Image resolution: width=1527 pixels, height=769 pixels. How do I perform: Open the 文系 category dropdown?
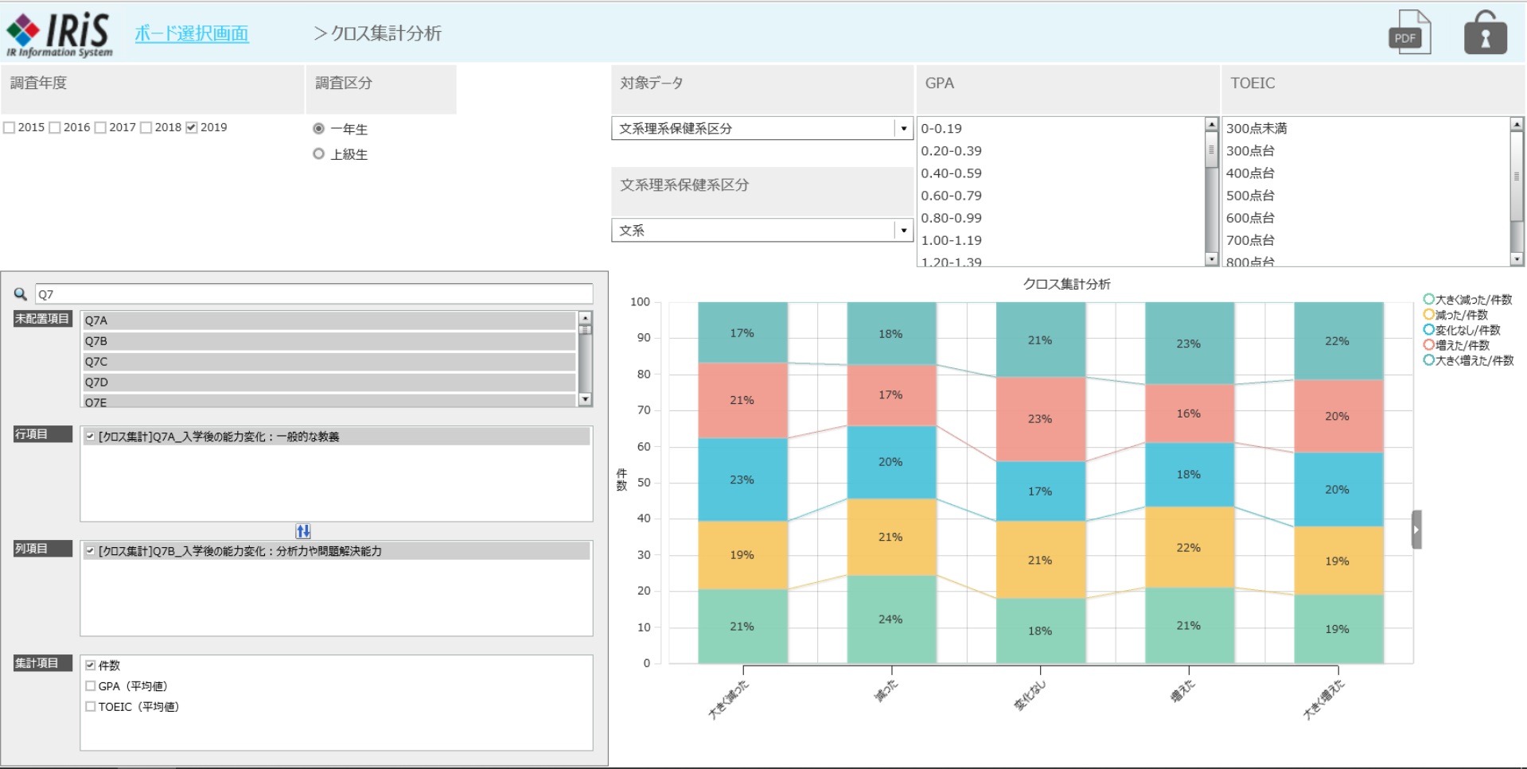[x=903, y=231]
